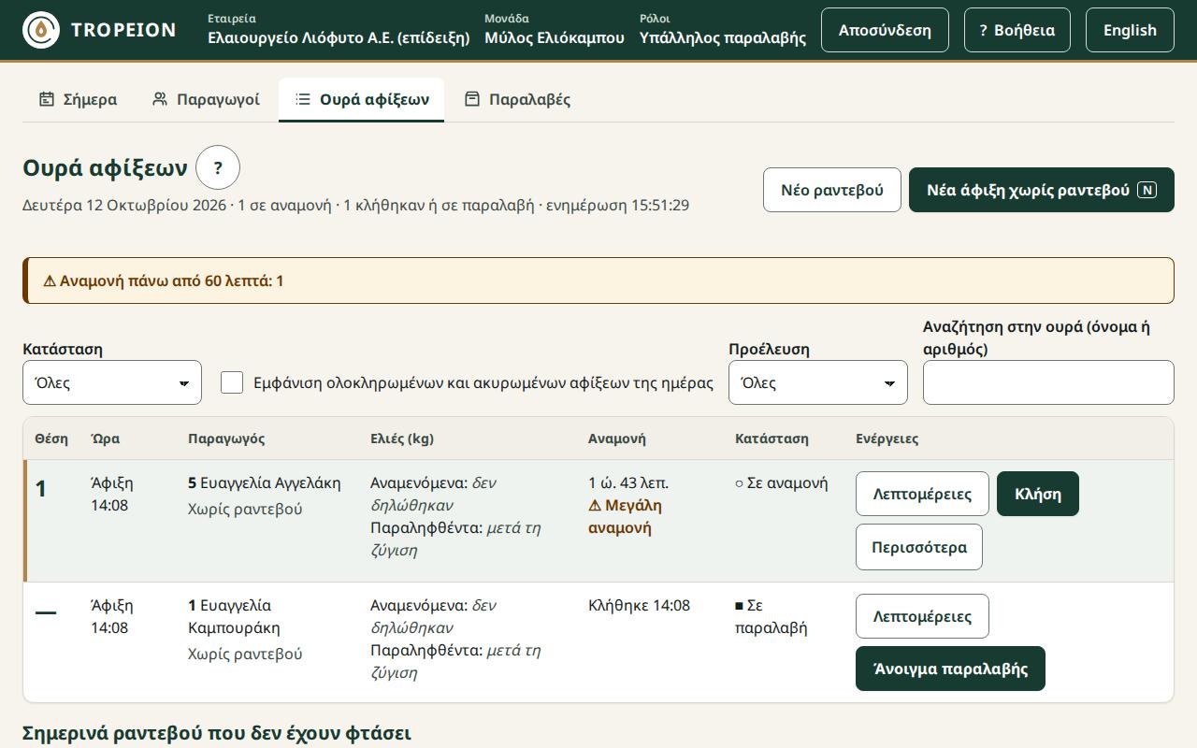
Task: Click the Μεγάλη αναμονή warning text
Action: 625,517
